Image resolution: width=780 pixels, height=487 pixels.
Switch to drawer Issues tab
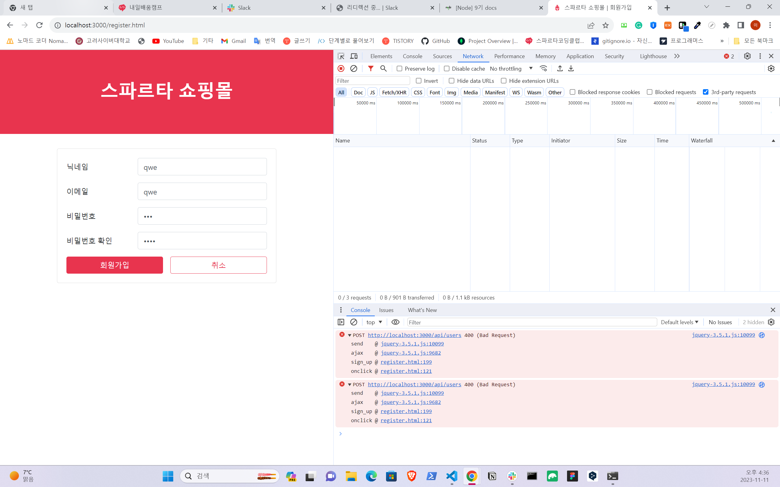pyautogui.click(x=386, y=310)
